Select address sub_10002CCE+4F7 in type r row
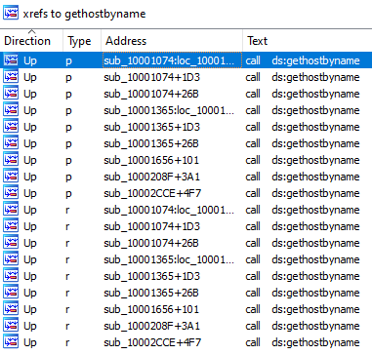The image size is (372, 355). pos(152,342)
